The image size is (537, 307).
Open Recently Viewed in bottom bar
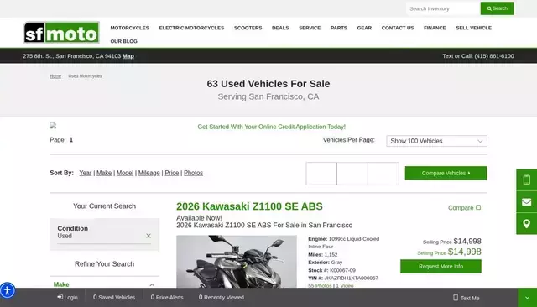pyautogui.click(x=222, y=298)
